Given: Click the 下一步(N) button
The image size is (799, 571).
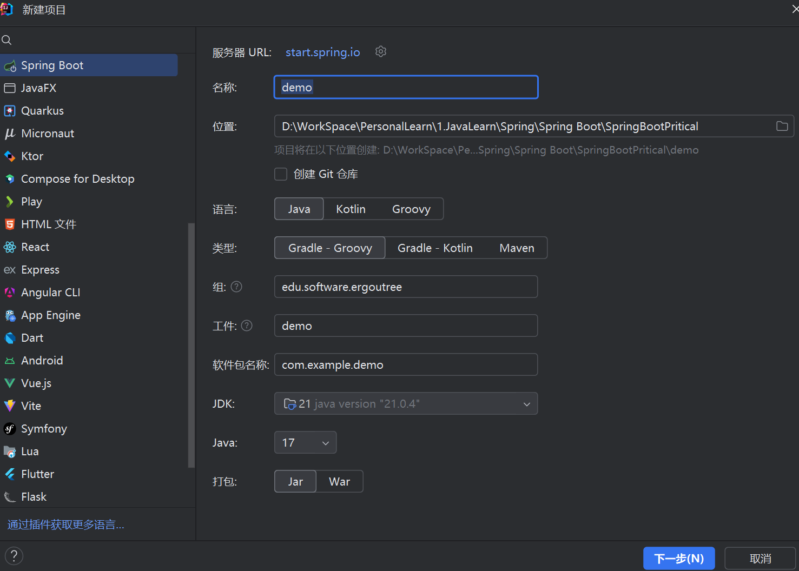Looking at the screenshot, I should click(679, 559).
